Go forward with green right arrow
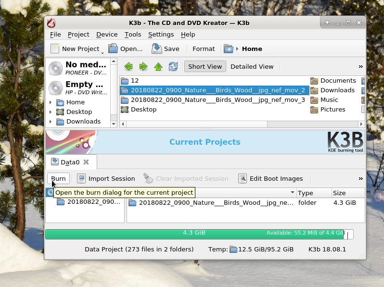Image resolution: width=384 pixels, height=287 pixels. [143, 66]
